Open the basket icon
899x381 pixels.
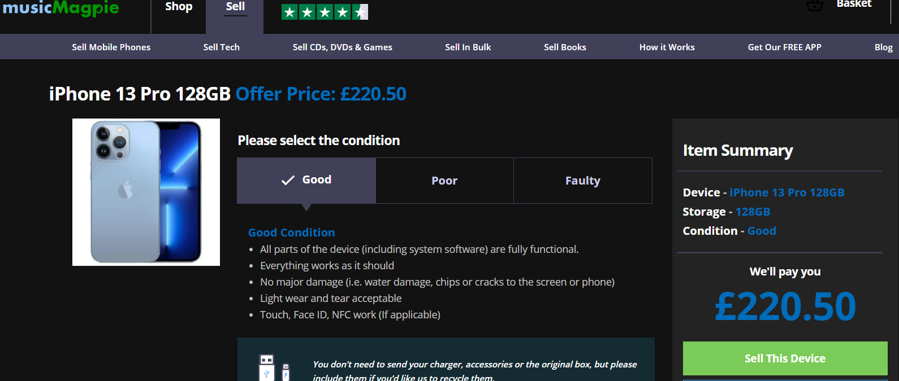click(x=814, y=6)
